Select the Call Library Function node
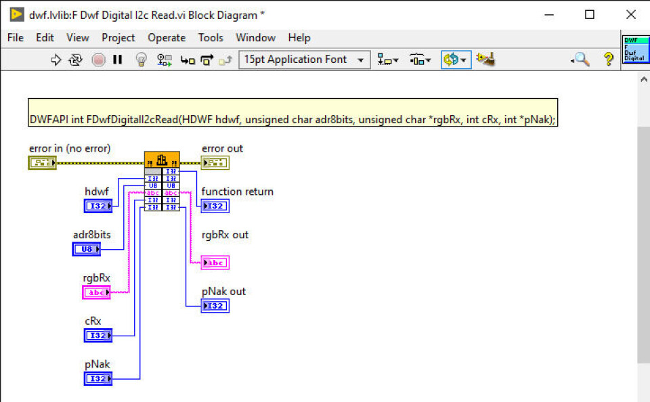 click(x=162, y=181)
